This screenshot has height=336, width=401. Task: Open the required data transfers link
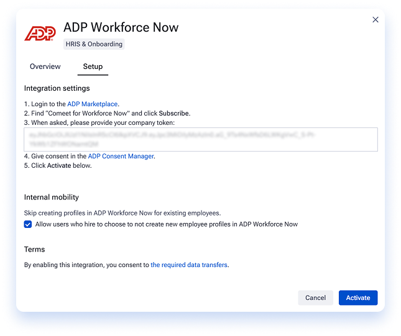coord(189,265)
